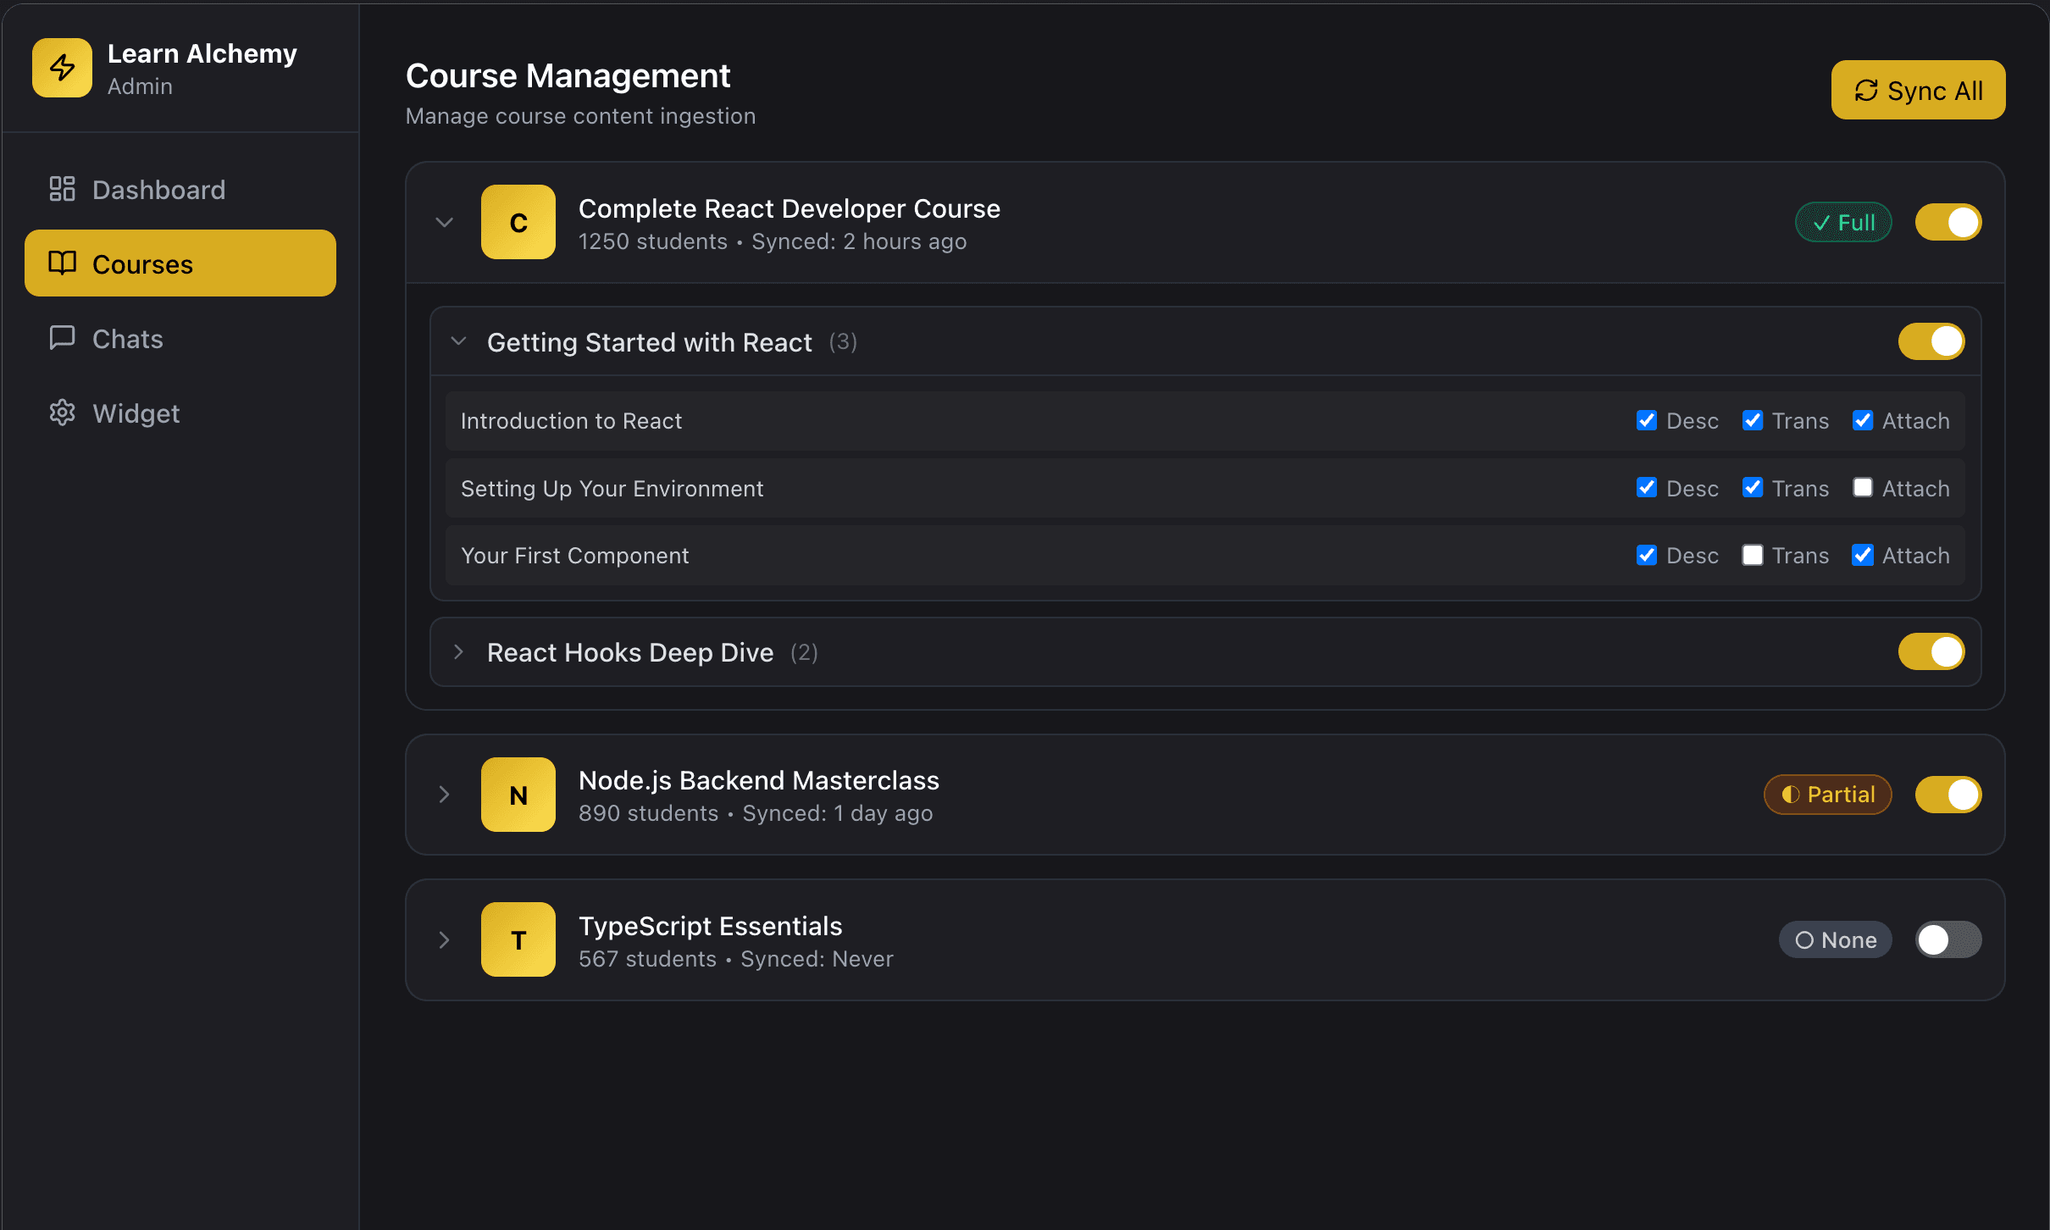Viewport: 2050px width, 1230px height.
Task: Click the 'C' course avatar for React Developer Course
Action: point(518,222)
